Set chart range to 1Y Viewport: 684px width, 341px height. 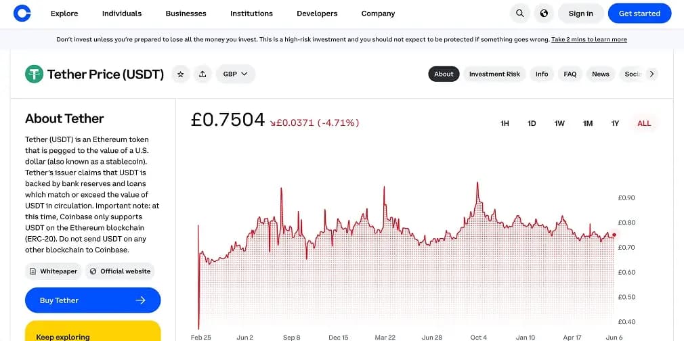(x=615, y=123)
